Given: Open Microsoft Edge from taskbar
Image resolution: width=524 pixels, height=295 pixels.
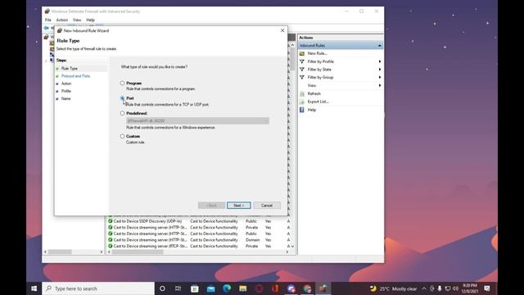Looking at the screenshot, I should point(227,288).
